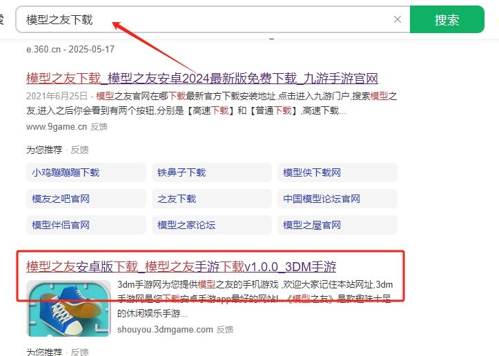This screenshot has height=356, width=499.
Task: Click 反馈 beside www.9game.cn
Action: [x=99, y=126]
